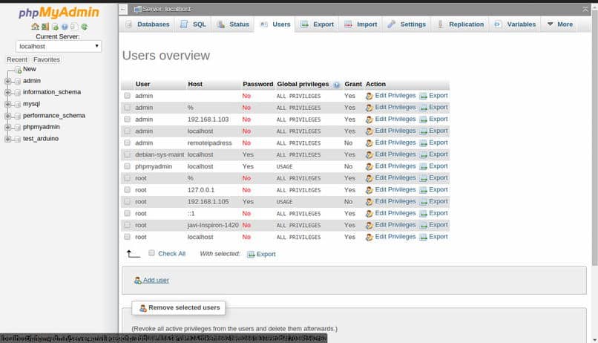Expand the test_arduino database tree node

click(x=7, y=139)
